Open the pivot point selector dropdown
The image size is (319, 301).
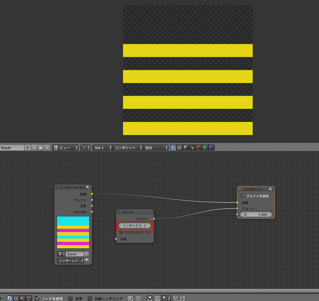(x=85, y=147)
